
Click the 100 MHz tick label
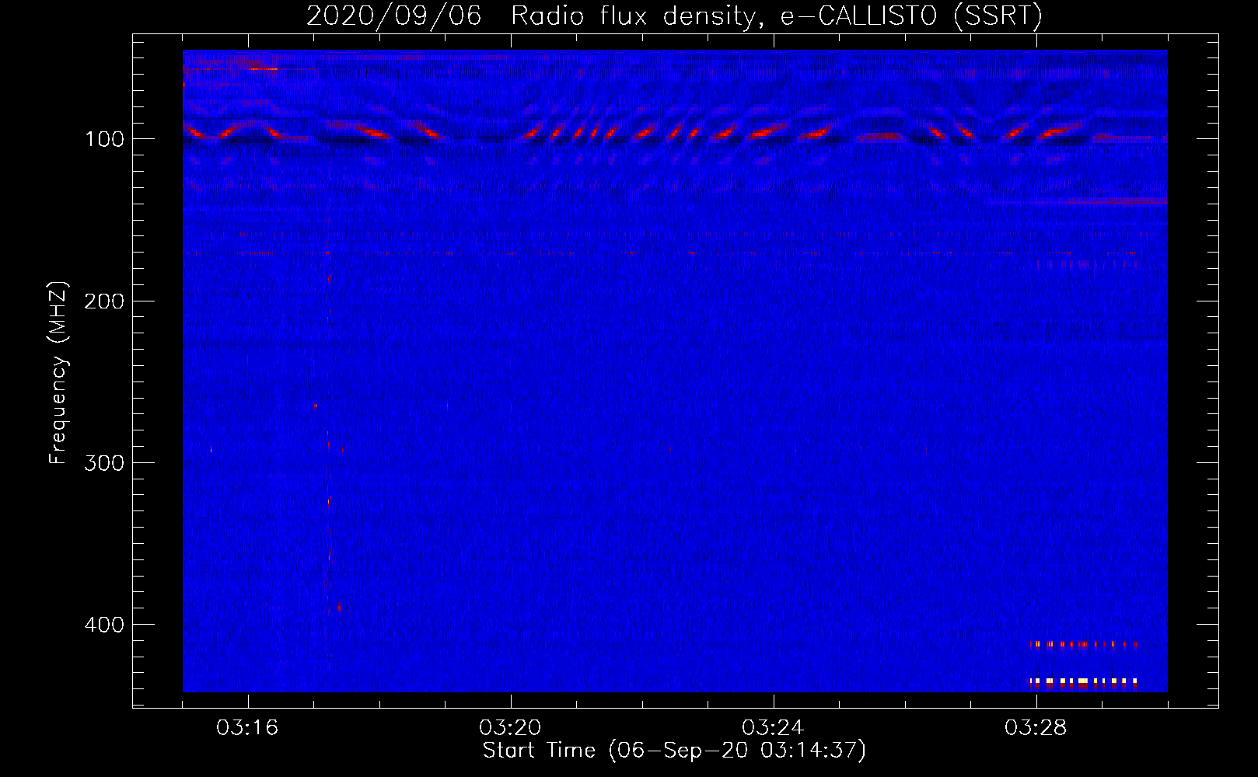coord(104,139)
